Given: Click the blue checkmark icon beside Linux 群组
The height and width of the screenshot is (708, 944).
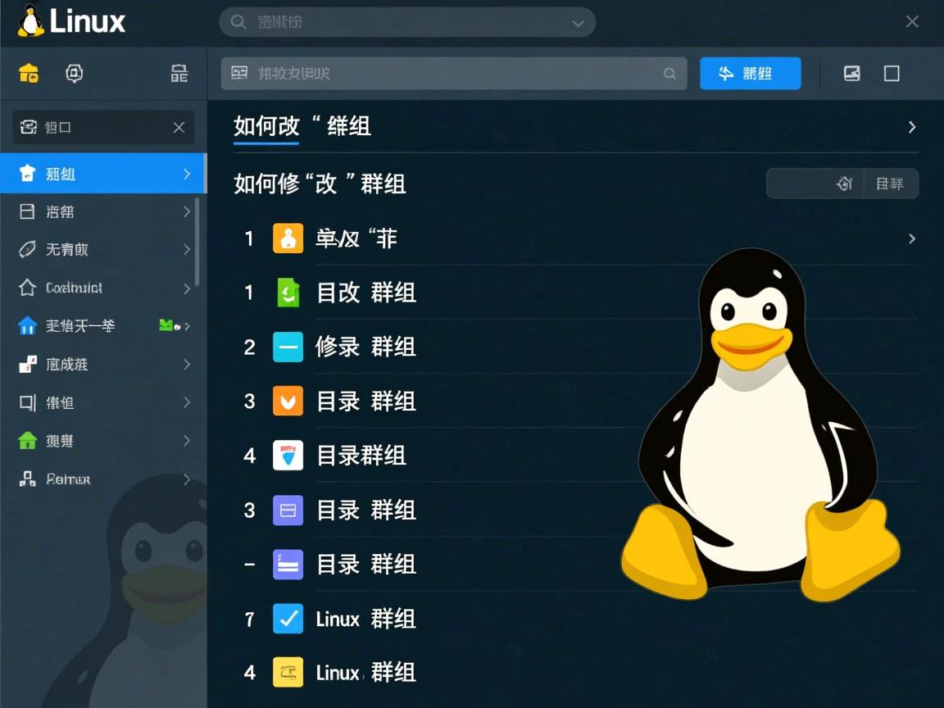Looking at the screenshot, I should coord(288,619).
